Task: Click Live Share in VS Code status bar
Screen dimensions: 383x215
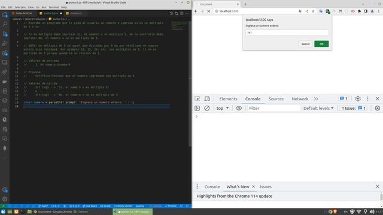Action: [x=90, y=206]
